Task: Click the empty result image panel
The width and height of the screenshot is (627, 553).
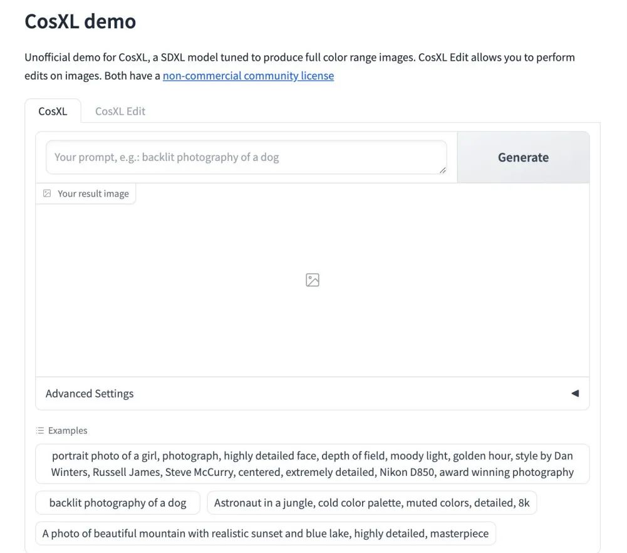Action: click(x=313, y=280)
